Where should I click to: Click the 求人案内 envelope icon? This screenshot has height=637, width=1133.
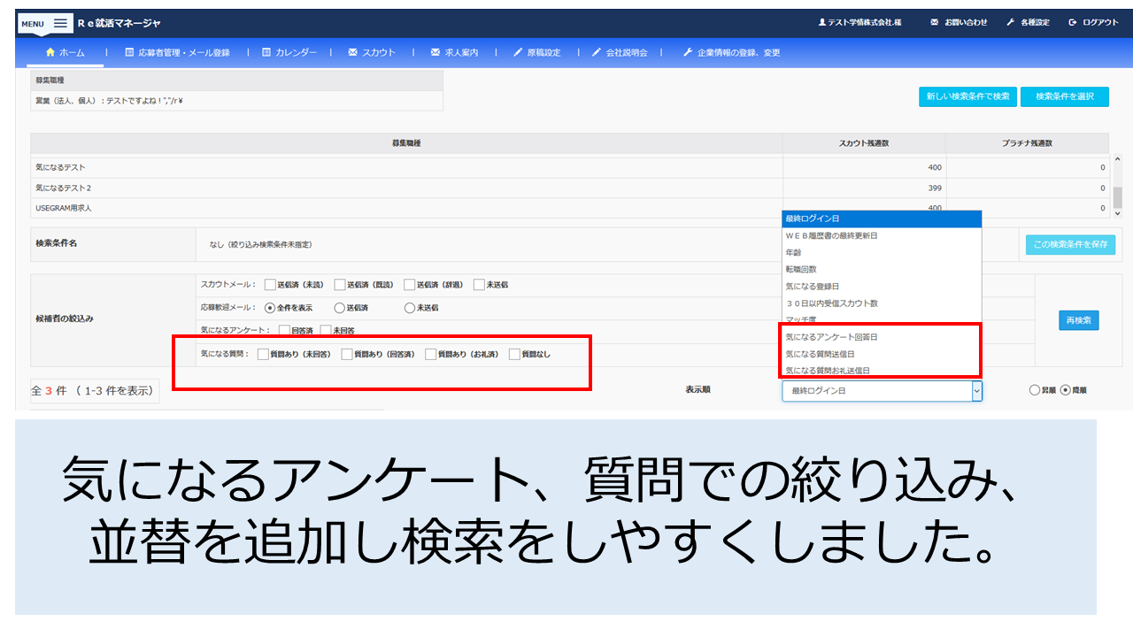435,52
